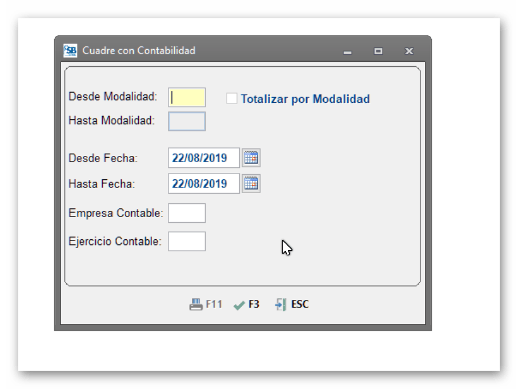This screenshot has height=389, width=518.
Task: Click the printer icon next to F11
Action: point(195,304)
